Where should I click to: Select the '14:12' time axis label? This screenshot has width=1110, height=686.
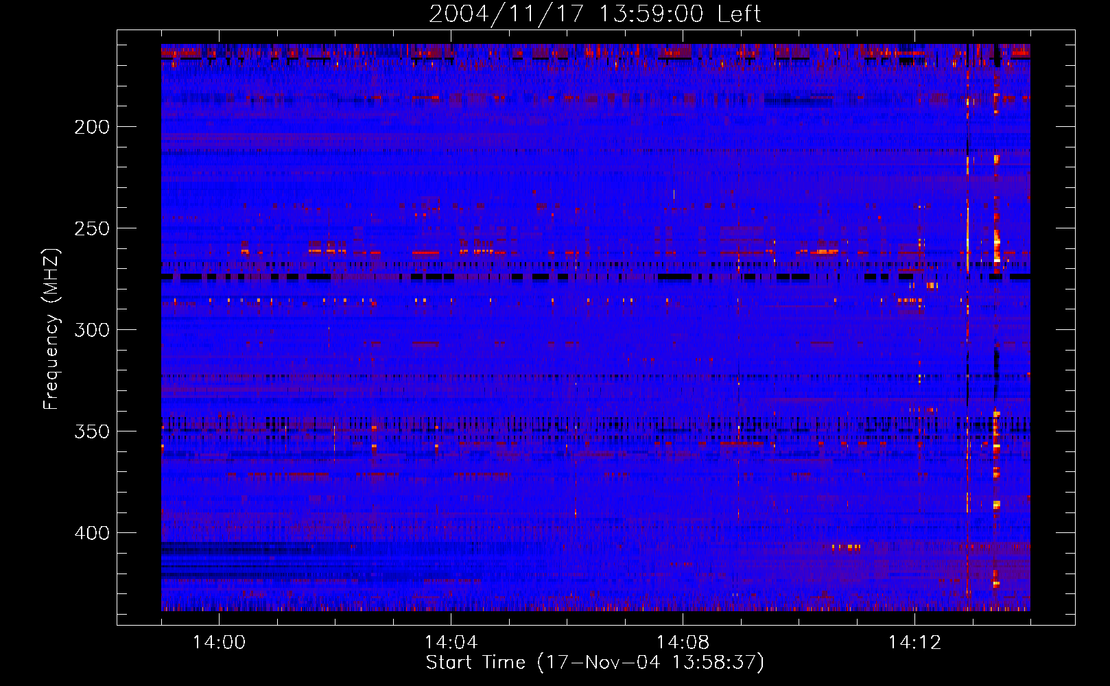tap(914, 643)
